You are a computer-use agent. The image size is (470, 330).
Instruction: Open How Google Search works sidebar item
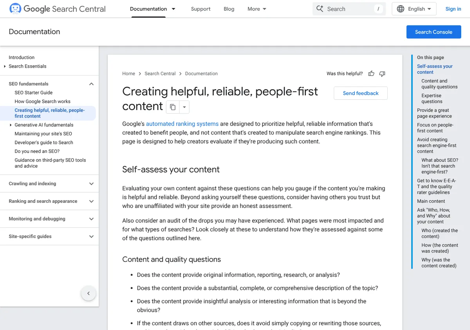coord(43,101)
